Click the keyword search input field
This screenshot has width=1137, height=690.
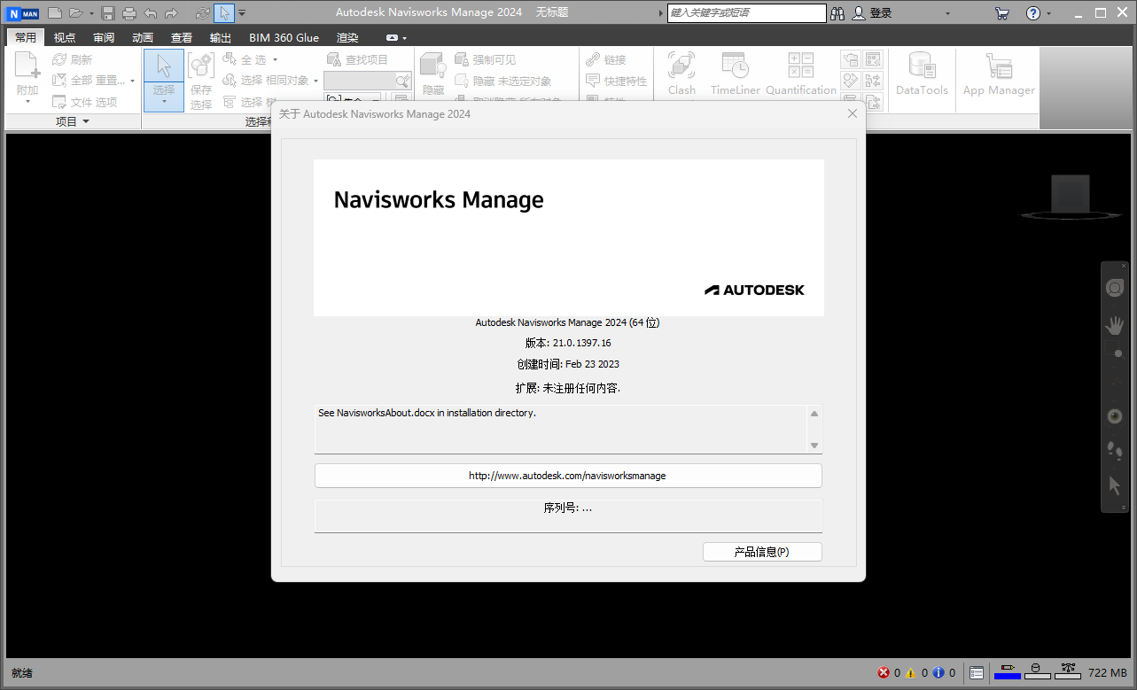pos(747,13)
